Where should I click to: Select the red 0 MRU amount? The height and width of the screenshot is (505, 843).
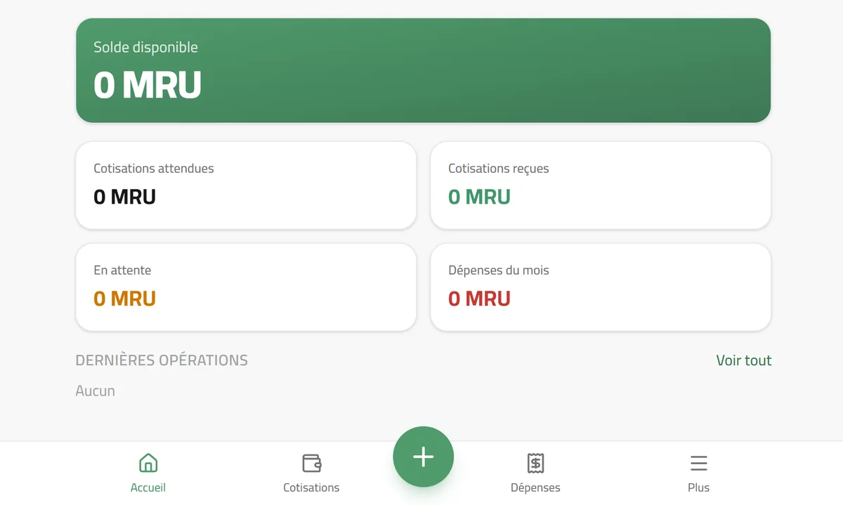479,299
